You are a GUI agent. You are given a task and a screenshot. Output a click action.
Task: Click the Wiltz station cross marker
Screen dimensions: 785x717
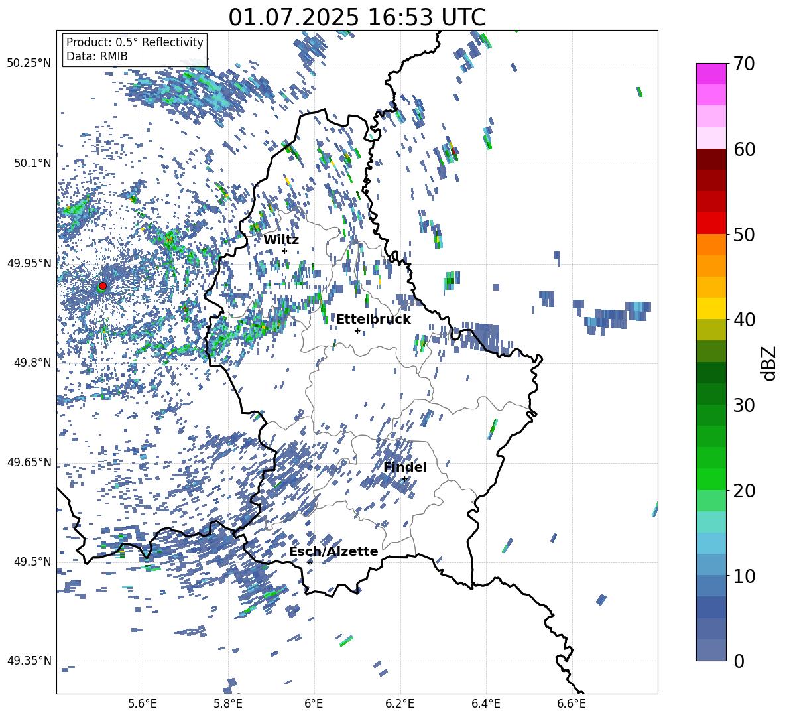(x=284, y=251)
